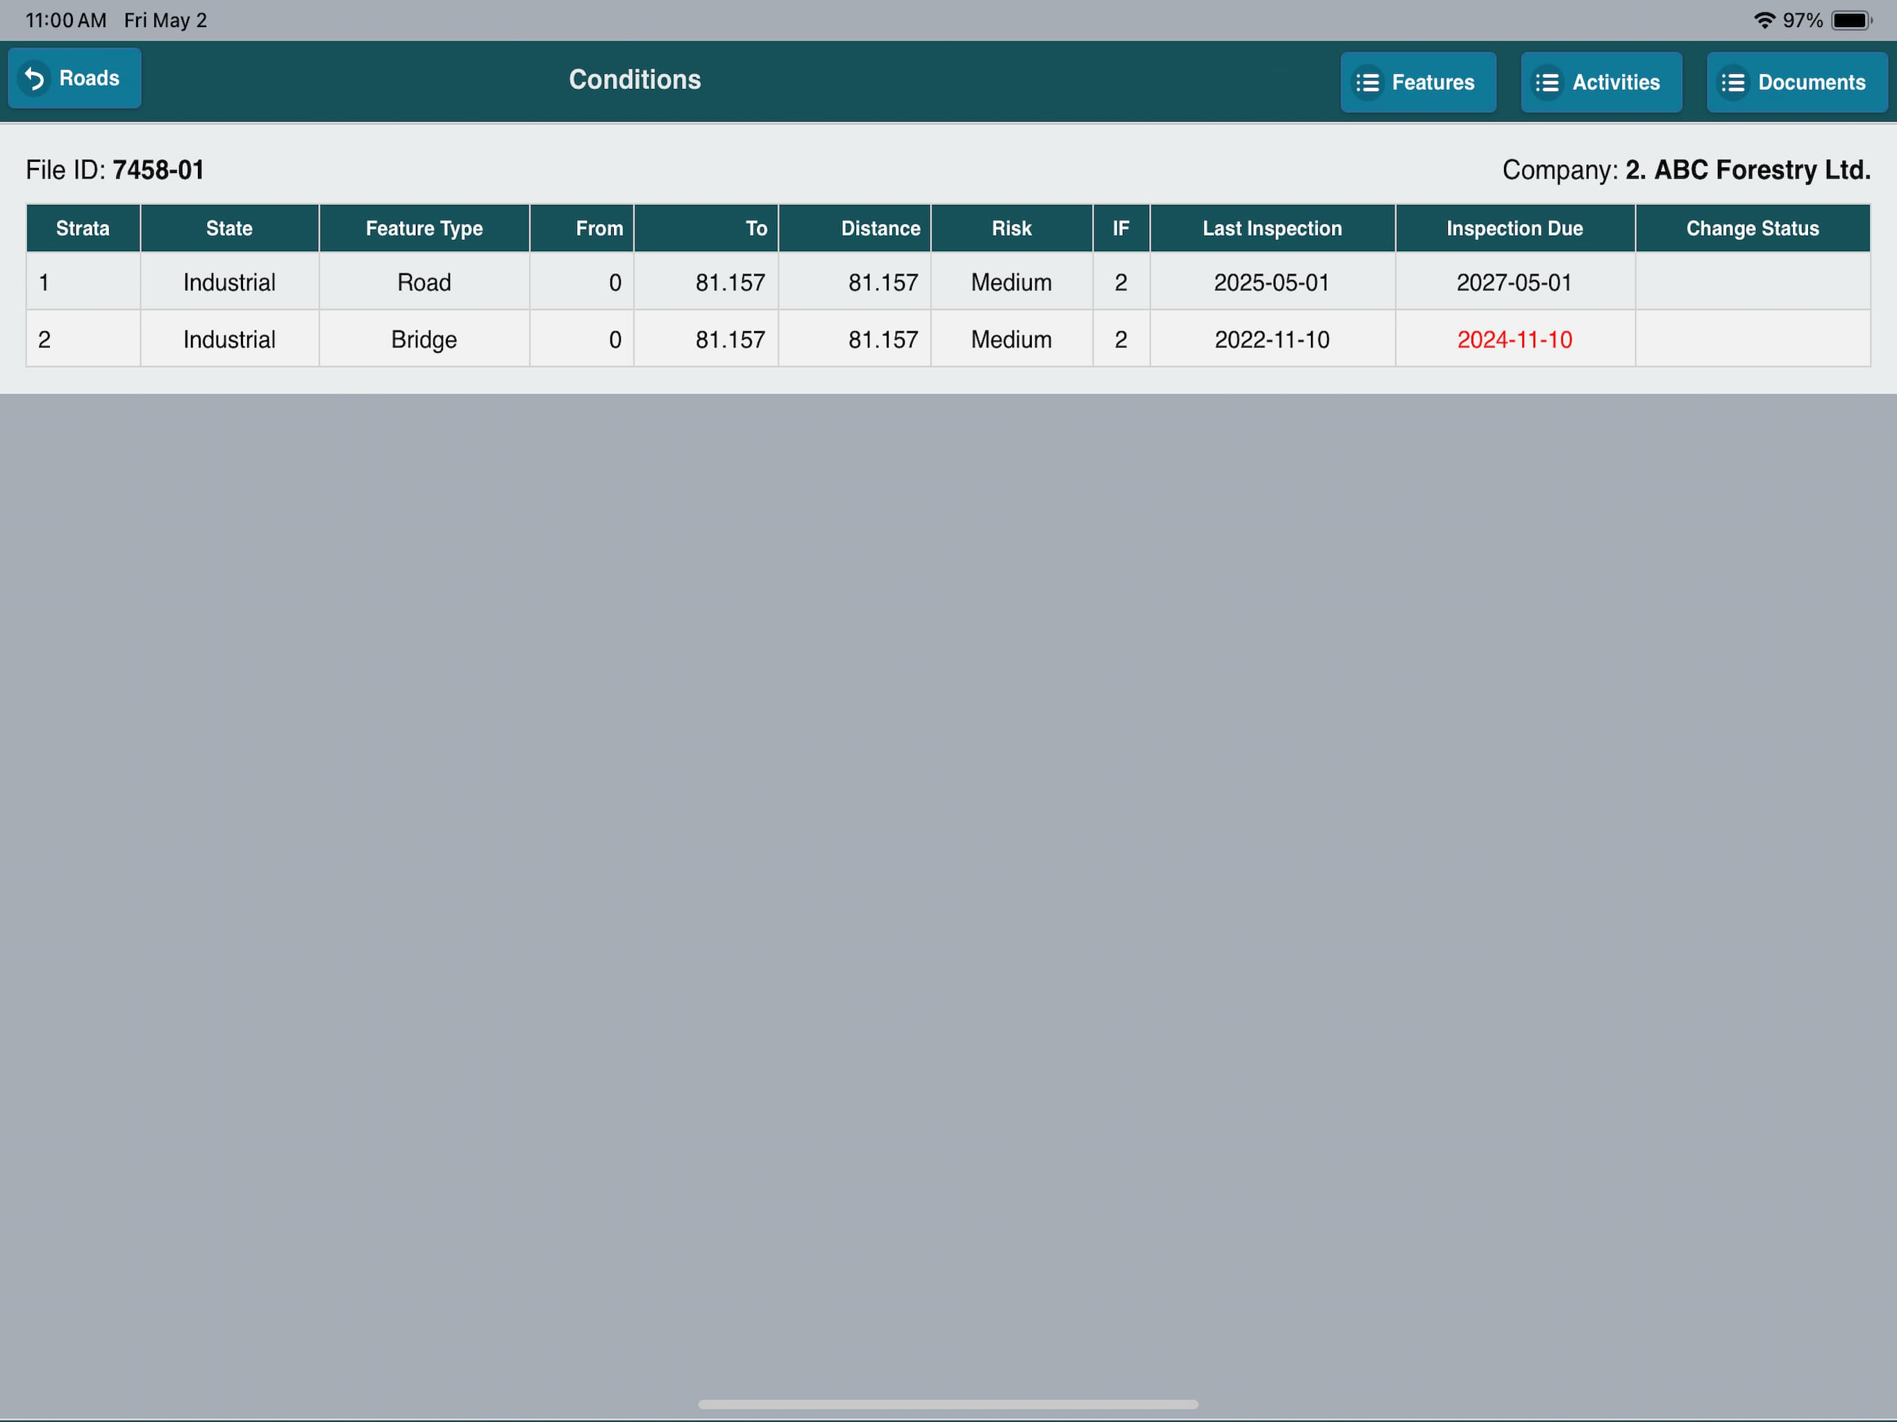Click the Inspection Due column header

[x=1514, y=228]
